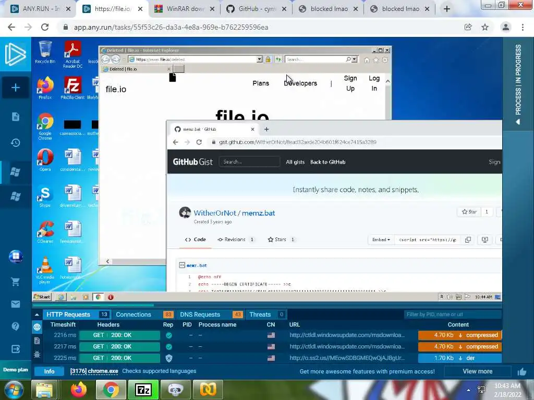Open Internet Explorer tools gear icon

pyautogui.click(x=385, y=60)
